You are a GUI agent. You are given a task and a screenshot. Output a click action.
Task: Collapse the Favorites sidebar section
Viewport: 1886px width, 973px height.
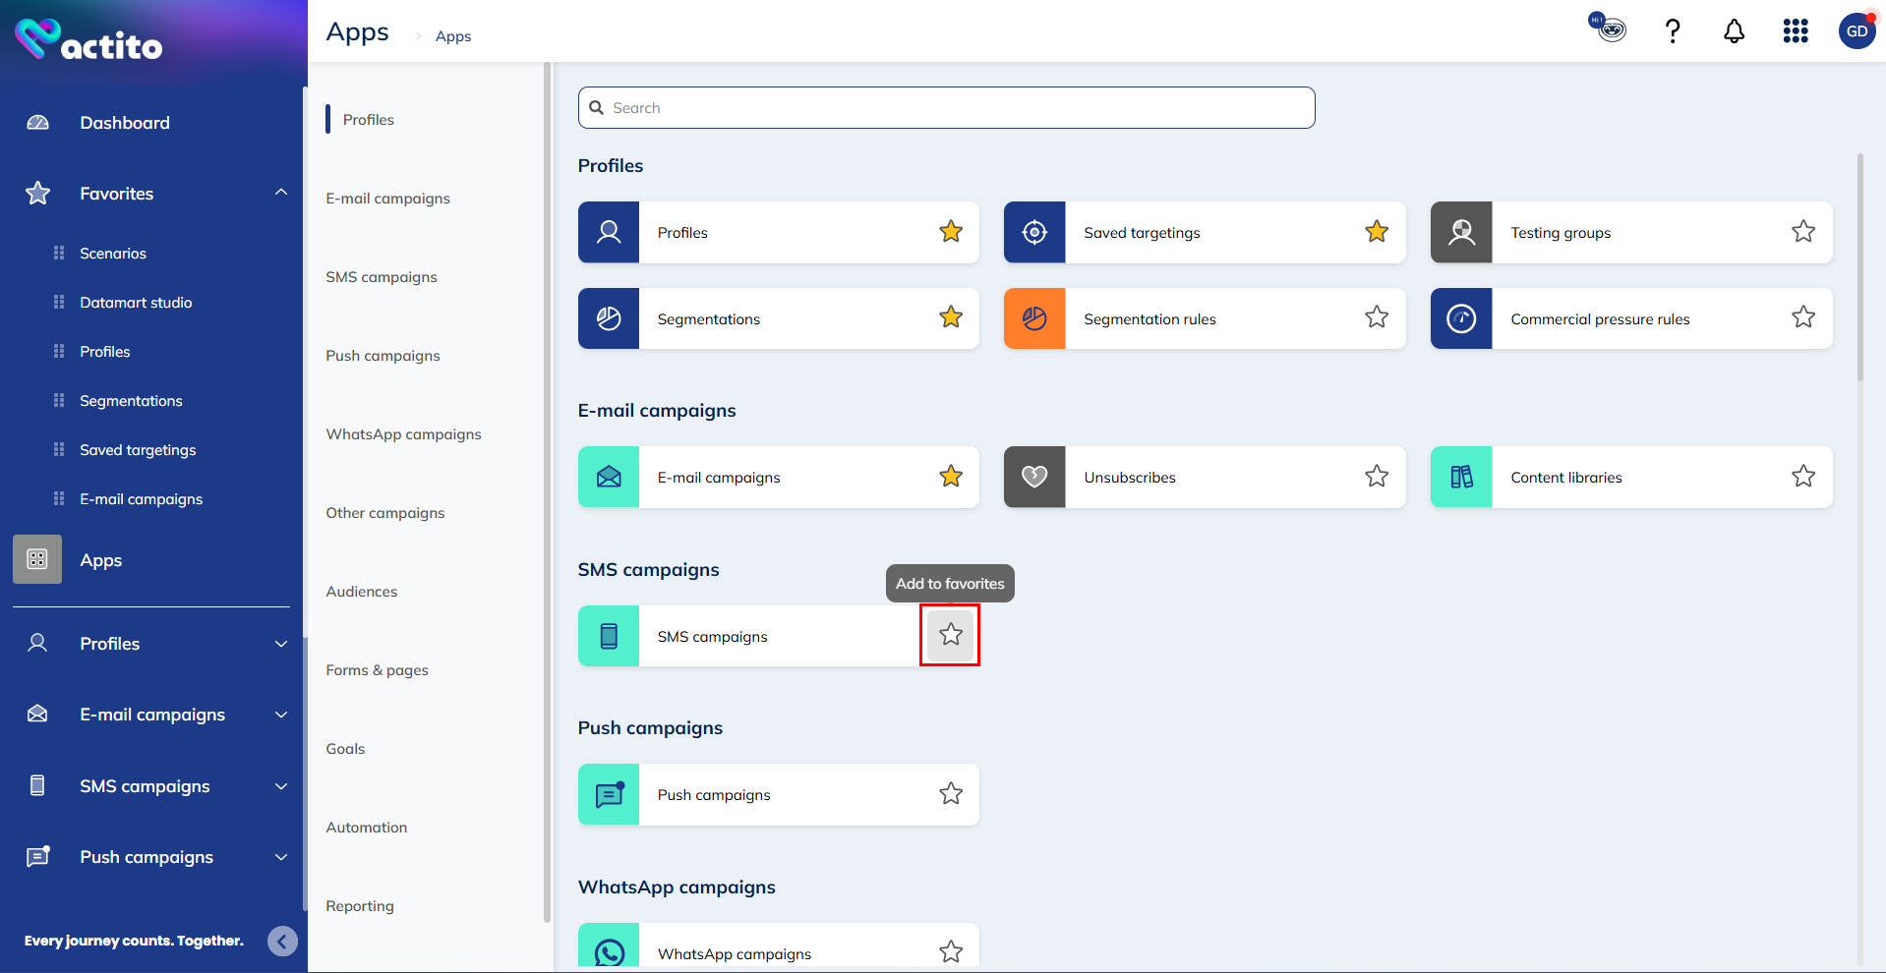281,193
